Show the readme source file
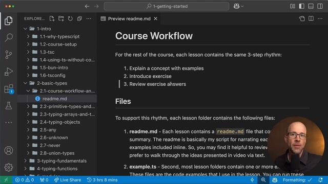Screen dimensions: 328x184 click(302, 18)
